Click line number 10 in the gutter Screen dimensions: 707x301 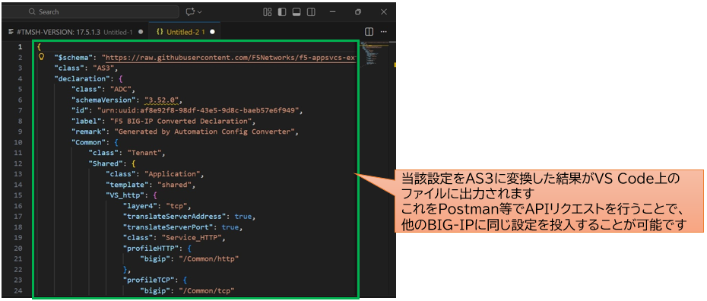17,142
